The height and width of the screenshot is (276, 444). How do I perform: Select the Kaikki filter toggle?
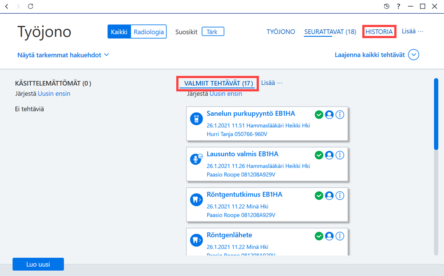pos(119,32)
